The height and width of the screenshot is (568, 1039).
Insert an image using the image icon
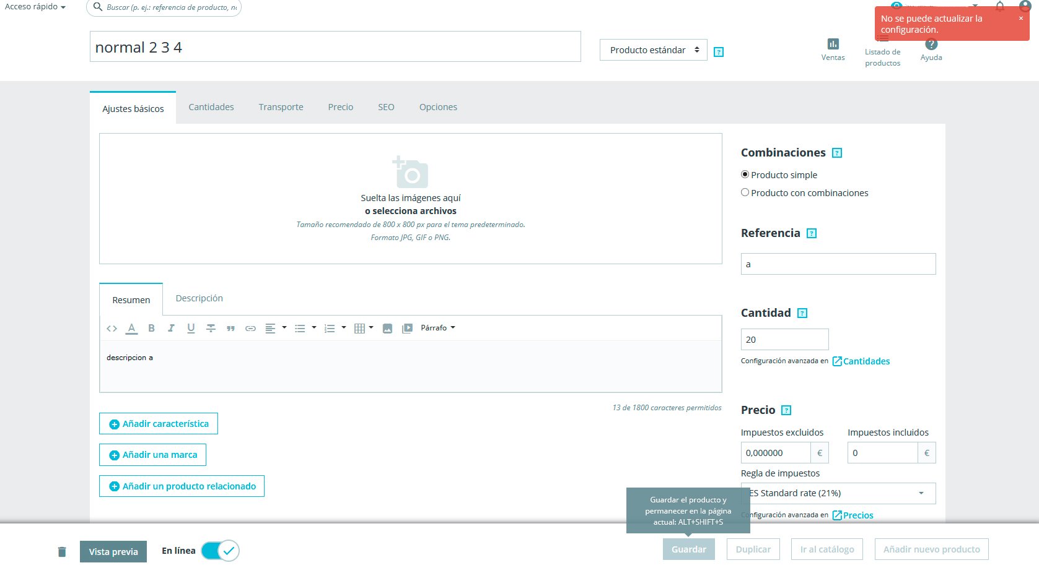click(387, 329)
